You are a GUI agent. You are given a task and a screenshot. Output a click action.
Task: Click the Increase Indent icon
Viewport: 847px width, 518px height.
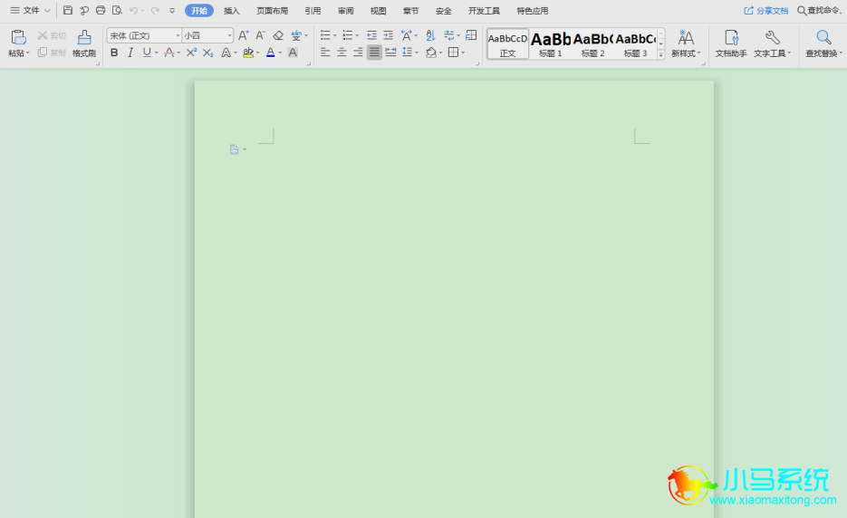coord(389,35)
